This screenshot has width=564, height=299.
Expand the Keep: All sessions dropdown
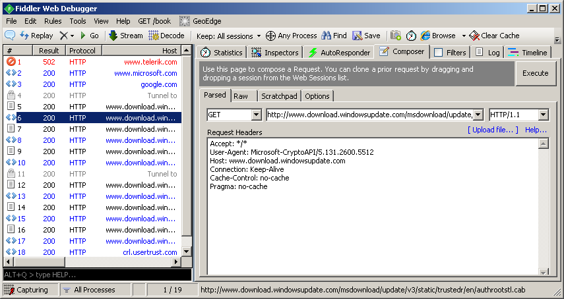258,36
